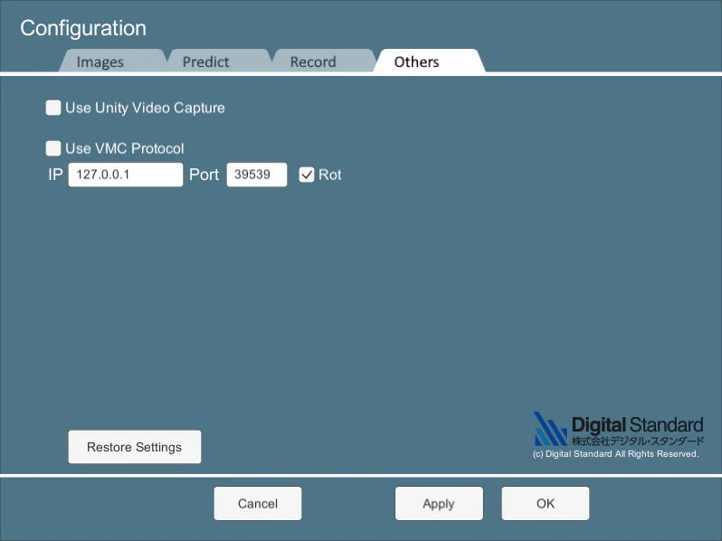Click the Restore Settings button
This screenshot has height=541, width=722.
[x=135, y=447]
